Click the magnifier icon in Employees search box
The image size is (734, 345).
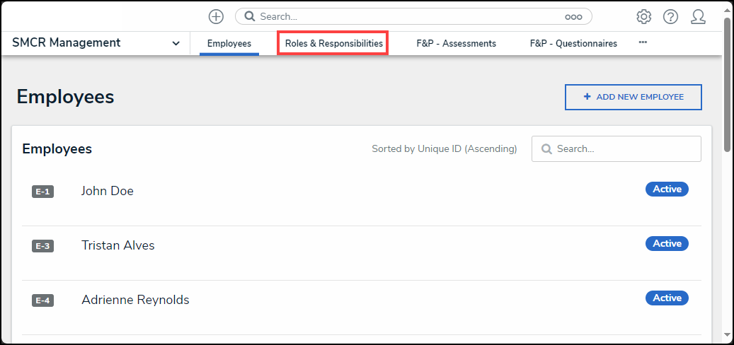(546, 148)
